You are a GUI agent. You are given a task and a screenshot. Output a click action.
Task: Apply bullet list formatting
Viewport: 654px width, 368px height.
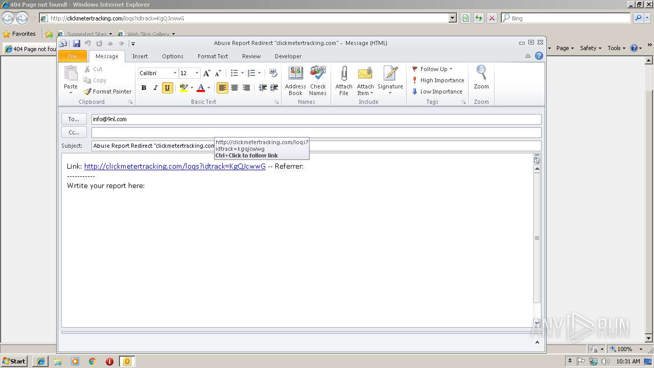pyautogui.click(x=235, y=73)
